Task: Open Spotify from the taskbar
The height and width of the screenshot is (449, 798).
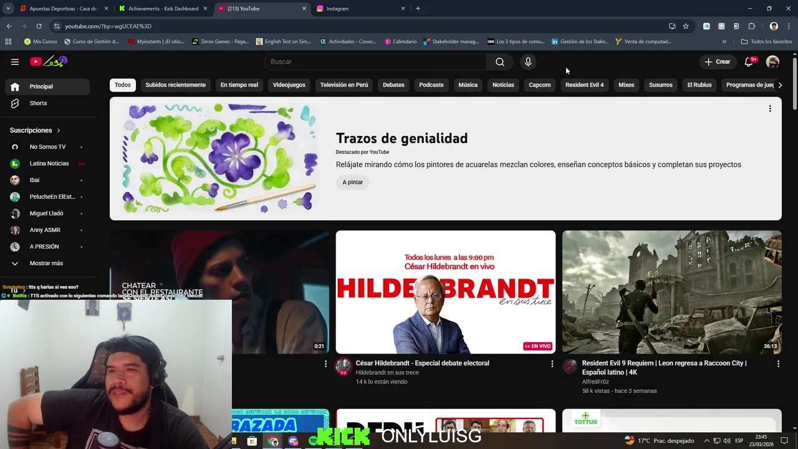Action: coord(313,441)
